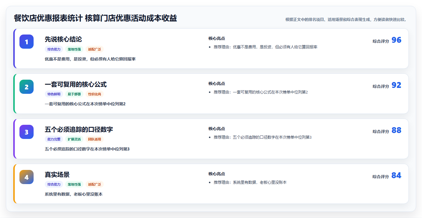Viewport: 422px width, 218px height.
Task: Click 核心亮点 heading in the 先说核心结论 card
Action: click(217, 39)
